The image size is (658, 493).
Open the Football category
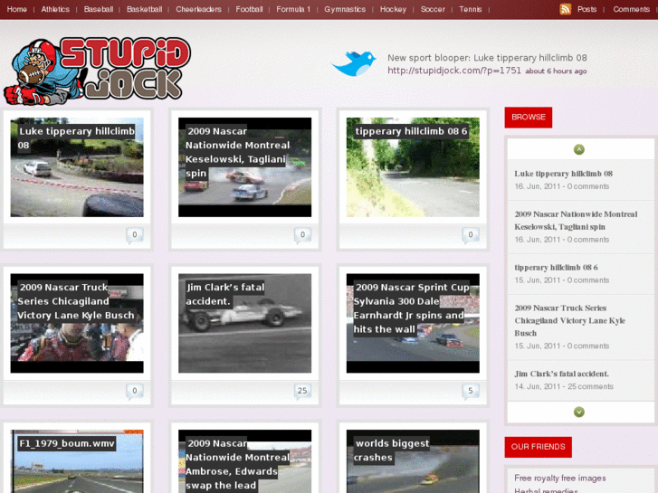tap(249, 9)
